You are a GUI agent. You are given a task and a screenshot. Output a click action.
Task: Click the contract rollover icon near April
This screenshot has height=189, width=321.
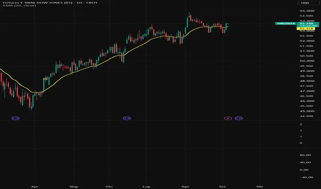click(x=15, y=118)
